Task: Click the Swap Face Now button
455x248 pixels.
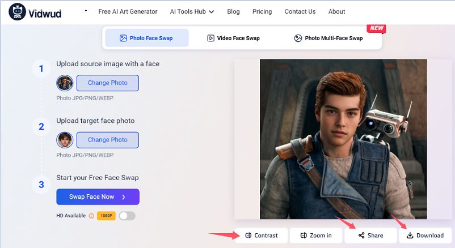Action: coord(98,196)
